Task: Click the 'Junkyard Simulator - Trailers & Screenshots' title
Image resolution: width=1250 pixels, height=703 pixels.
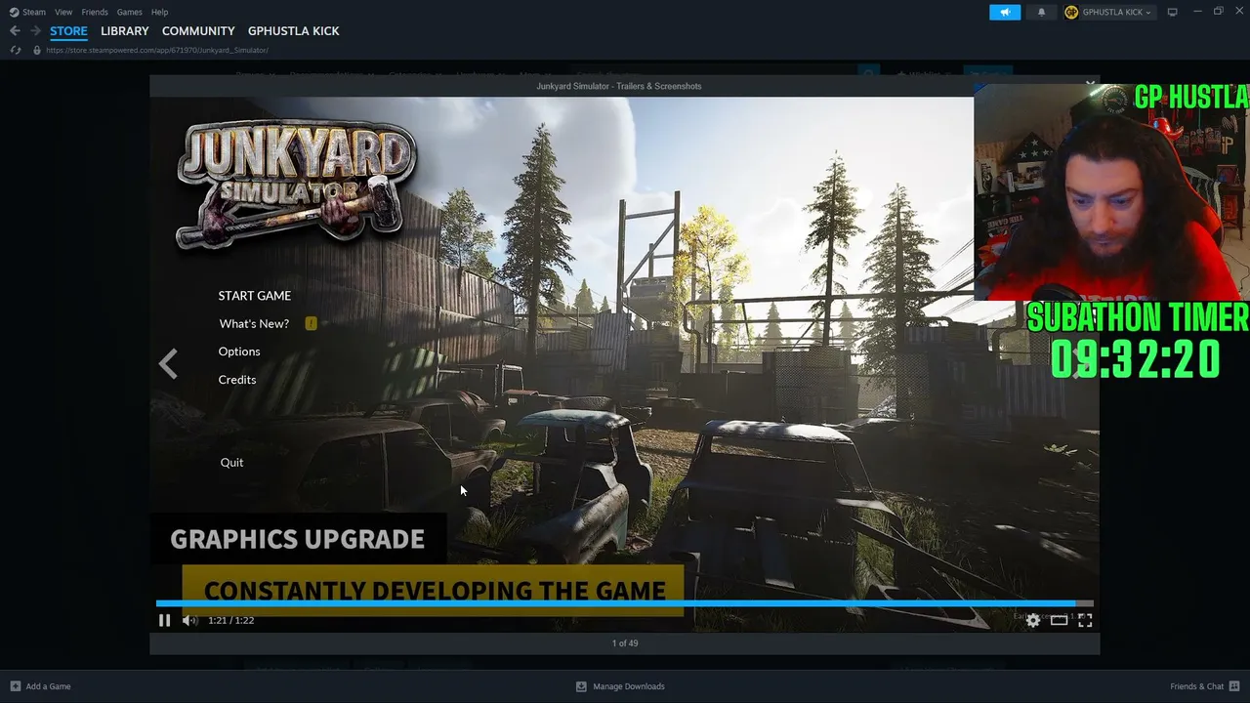Action: (619, 86)
